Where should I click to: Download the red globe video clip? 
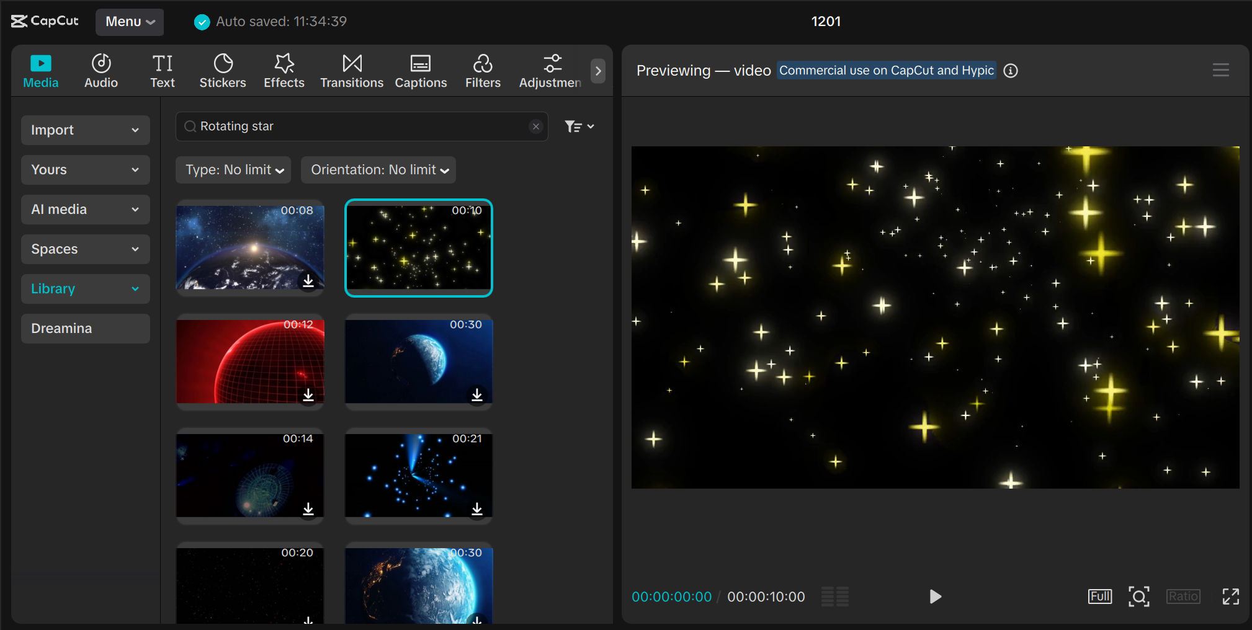tap(308, 395)
